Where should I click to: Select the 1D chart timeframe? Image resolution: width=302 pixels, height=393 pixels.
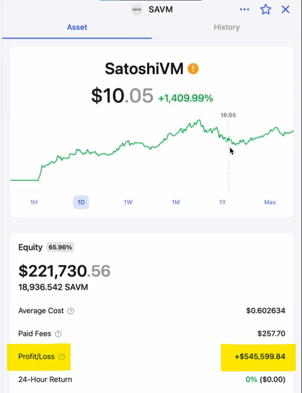(81, 202)
